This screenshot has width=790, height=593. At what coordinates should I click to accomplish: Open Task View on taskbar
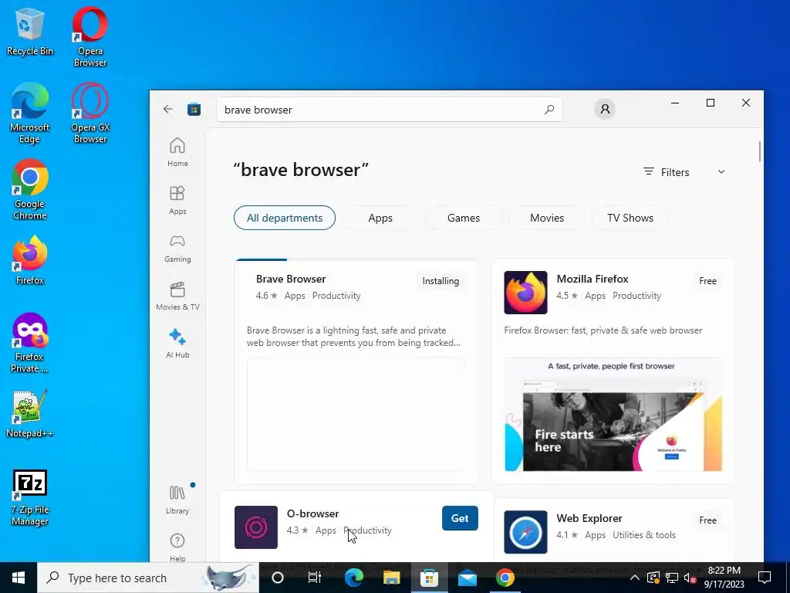click(x=315, y=578)
